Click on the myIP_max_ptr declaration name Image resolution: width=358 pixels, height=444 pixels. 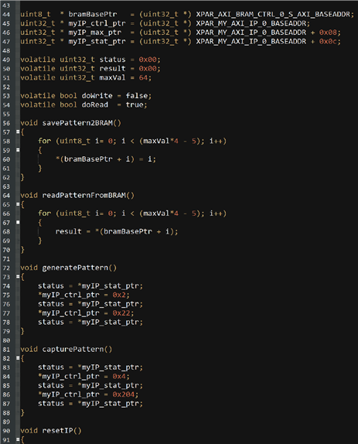[95, 32]
